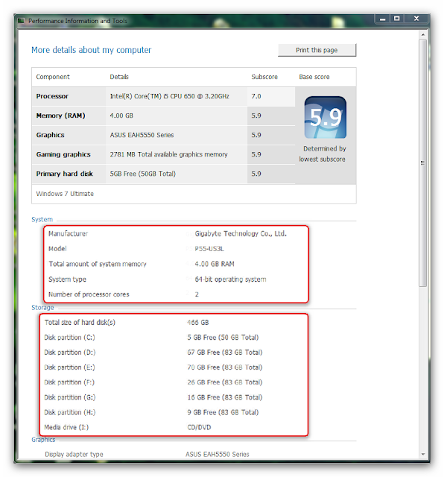This screenshot has width=444, height=477.
Task: Maximize the Performance Information window
Action: pos(397,19)
